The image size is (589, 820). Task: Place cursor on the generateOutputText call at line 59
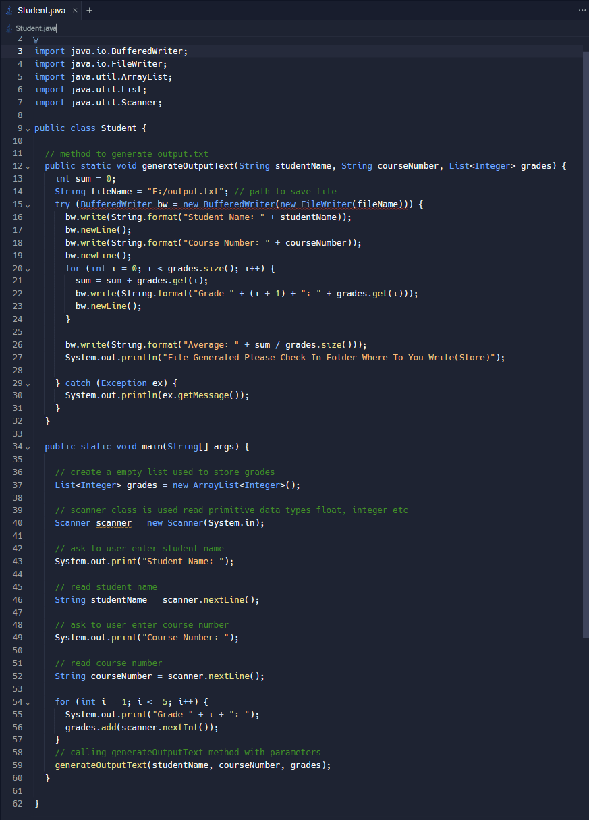pyautogui.click(x=101, y=765)
